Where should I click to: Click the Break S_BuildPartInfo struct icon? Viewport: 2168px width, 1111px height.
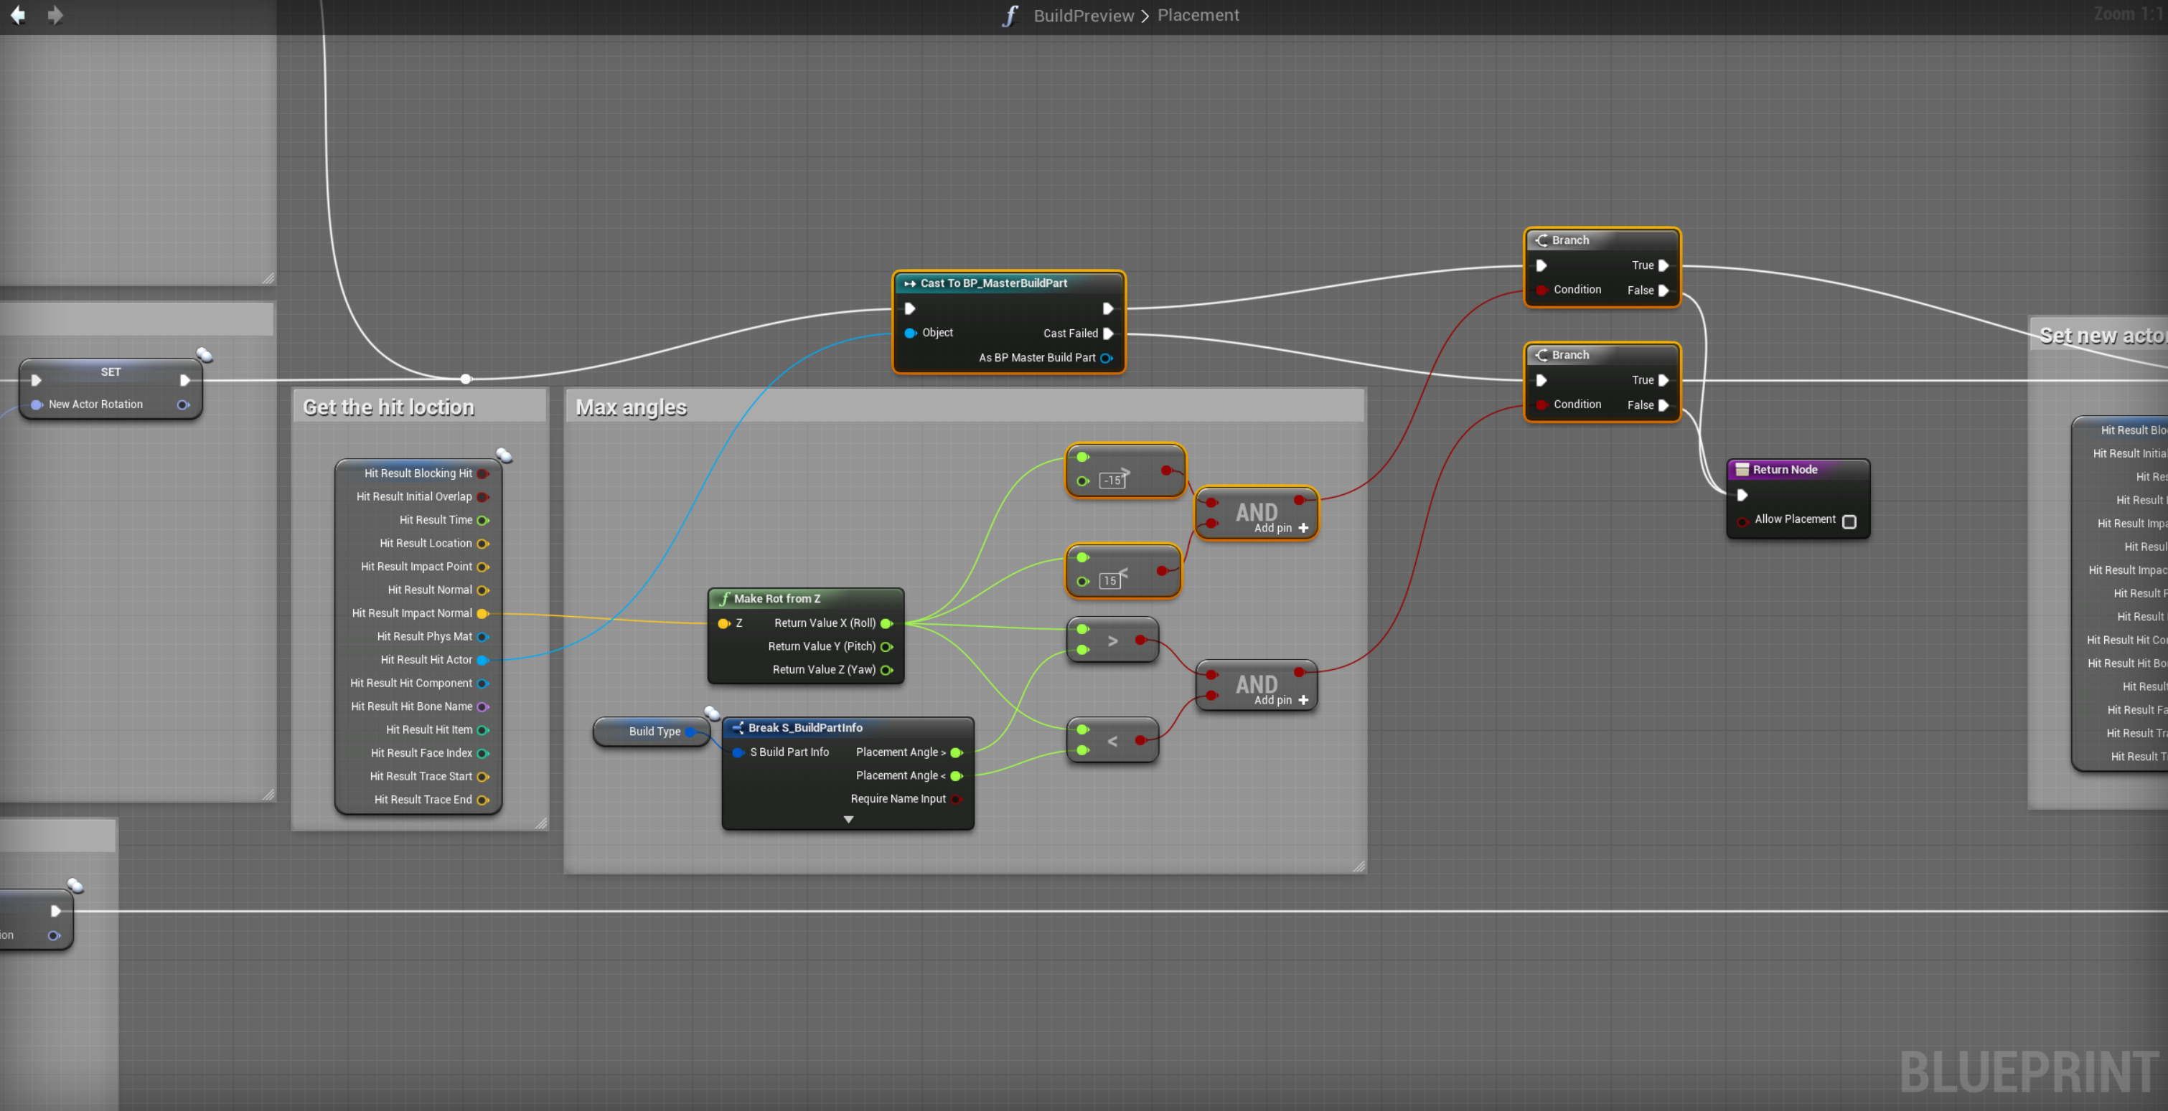(737, 727)
